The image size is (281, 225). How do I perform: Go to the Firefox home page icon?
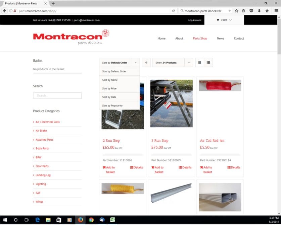(267, 11)
